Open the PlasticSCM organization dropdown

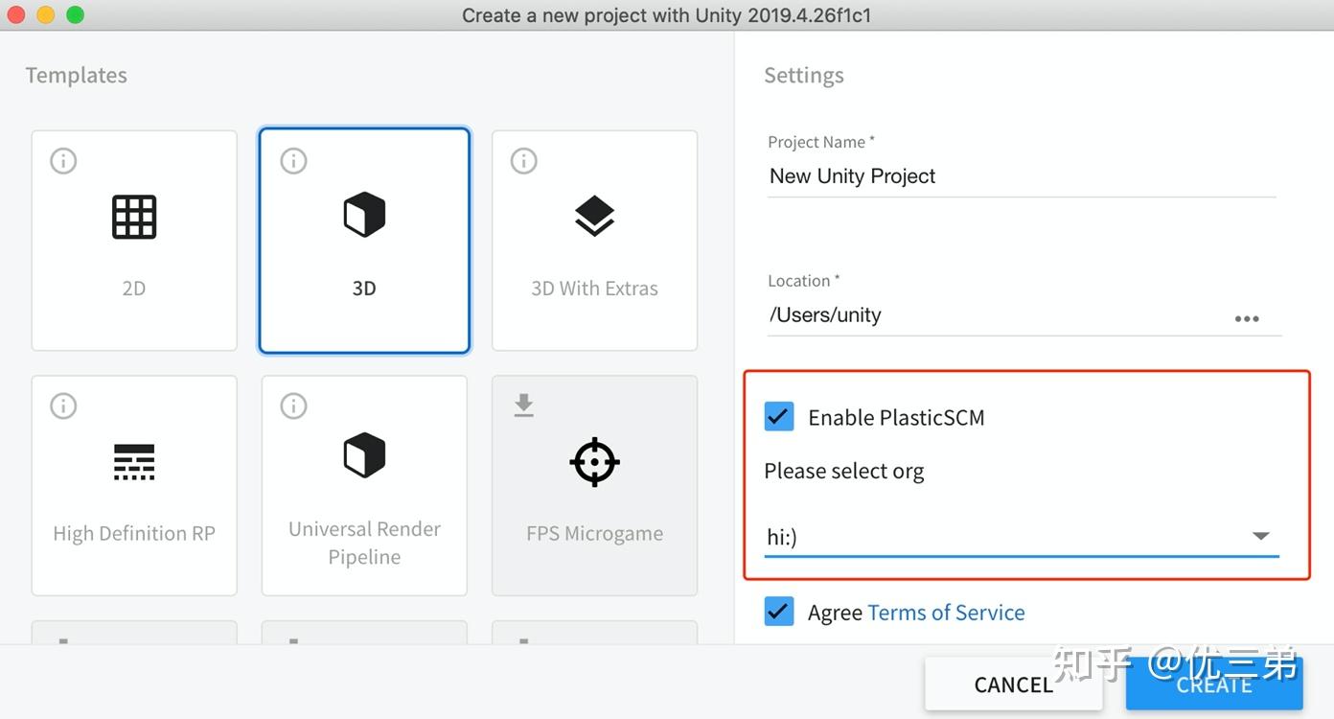(x=1261, y=537)
